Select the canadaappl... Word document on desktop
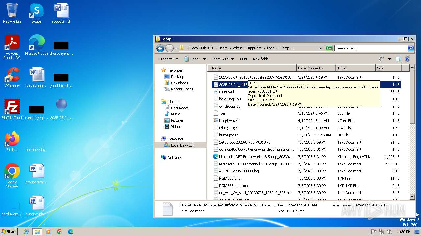This screenshot has width=421, height=236. point(37,77)
